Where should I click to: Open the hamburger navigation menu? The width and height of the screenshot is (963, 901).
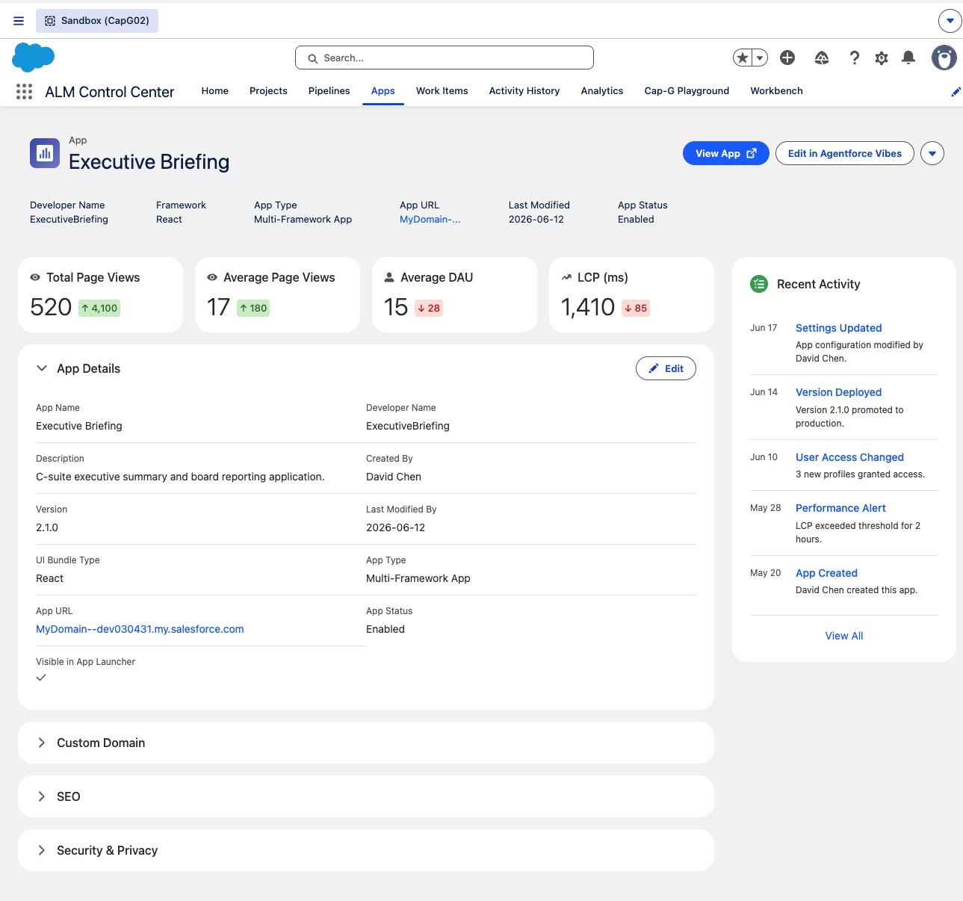[x=19, y=21]
